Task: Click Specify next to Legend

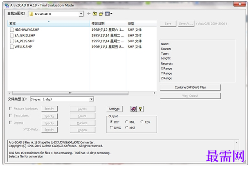Action: tap(49, 123)
